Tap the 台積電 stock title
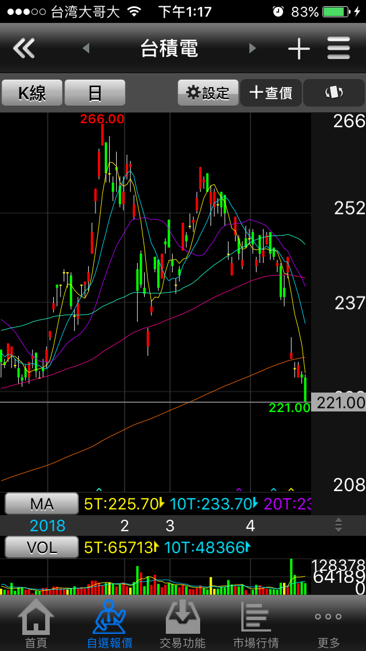The height and width of the screenshot is (651, 366). tap(169, 49)
